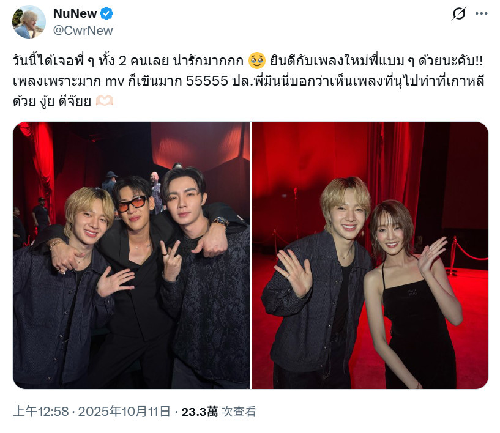The width and height of the screenshot is (500, 433).
Task: Open the NuNew display name link
Action: (x=75, y=13)
